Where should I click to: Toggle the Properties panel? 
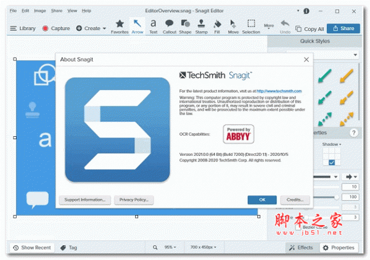pos(339,248)
